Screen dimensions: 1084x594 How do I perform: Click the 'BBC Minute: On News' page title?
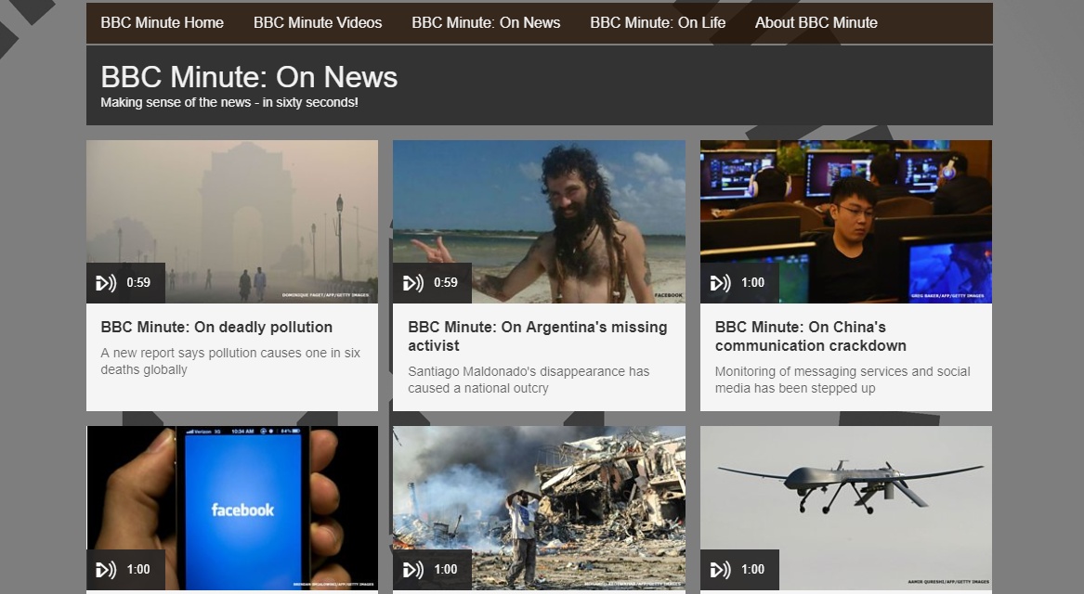click(249, 77)
